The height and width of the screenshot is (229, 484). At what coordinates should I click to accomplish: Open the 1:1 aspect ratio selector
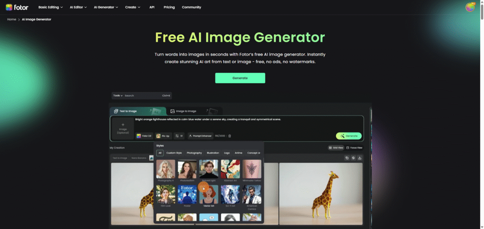(179, 136)
